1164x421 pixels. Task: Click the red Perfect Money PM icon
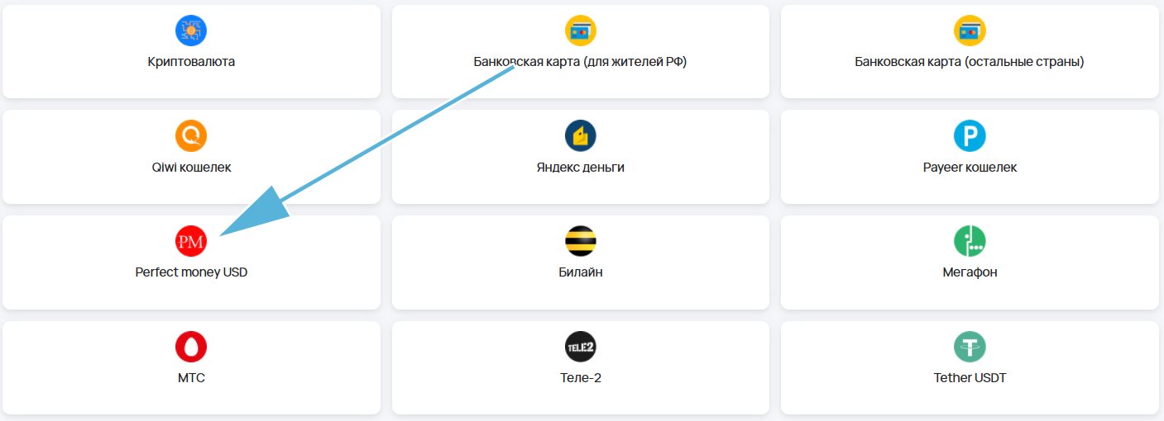191,241
